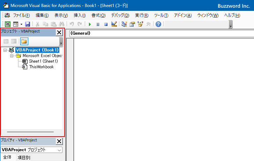This screenshot has height=161, width=254.
Task: Close the Properties - VBAProject panel
Action: 59,141
